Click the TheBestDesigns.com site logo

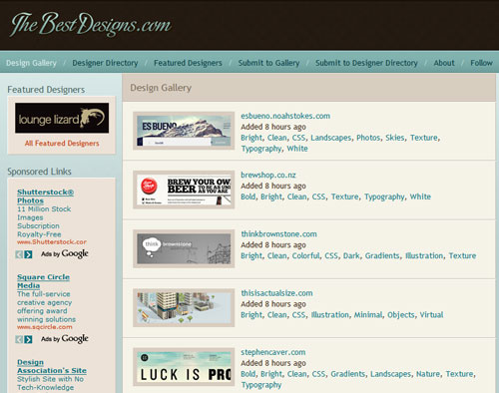coord(91,24)
